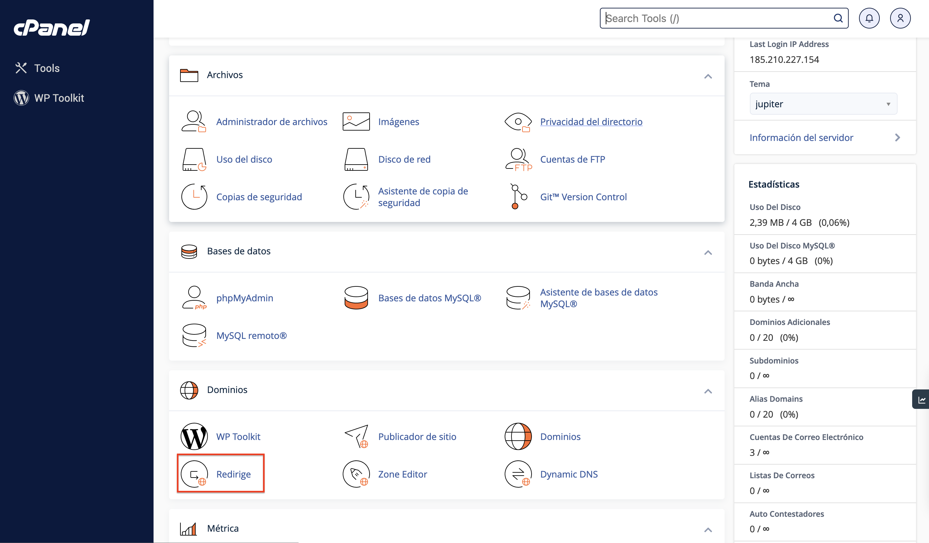Open the user account icon
929x543 pixels.
900,18
